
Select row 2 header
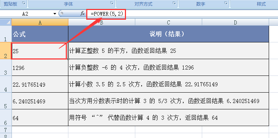click(x=6, y=51)
